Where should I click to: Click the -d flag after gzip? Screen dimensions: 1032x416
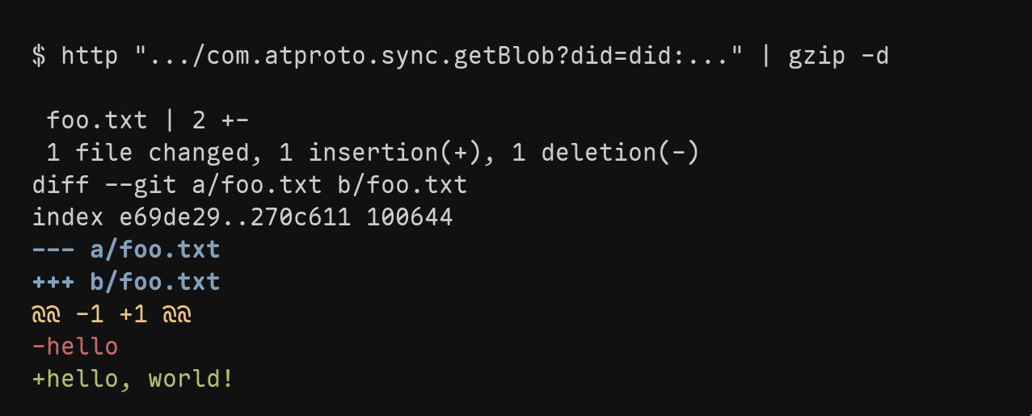coord(875,56)
